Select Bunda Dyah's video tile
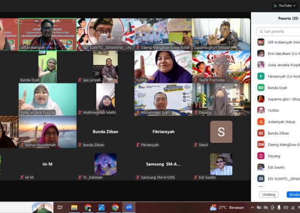The image size is (300, 213). tap(47, 67)
